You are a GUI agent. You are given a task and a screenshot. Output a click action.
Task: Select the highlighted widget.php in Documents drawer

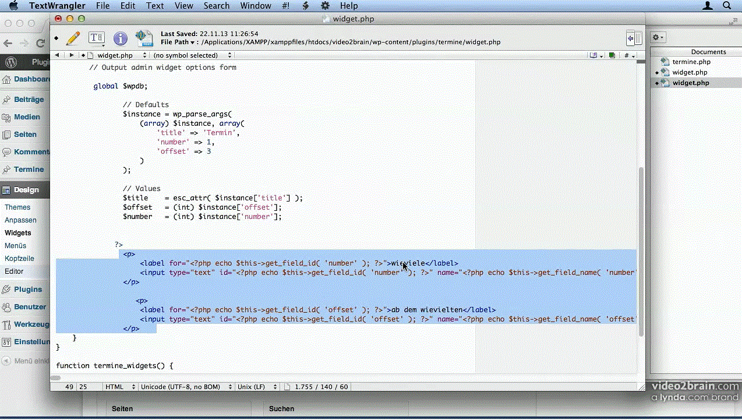point(691,83)
